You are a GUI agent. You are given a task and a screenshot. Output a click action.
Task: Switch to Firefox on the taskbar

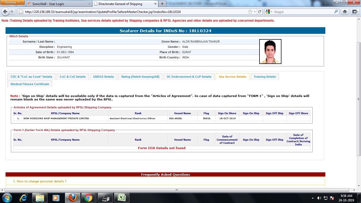(x=72, y=198)
